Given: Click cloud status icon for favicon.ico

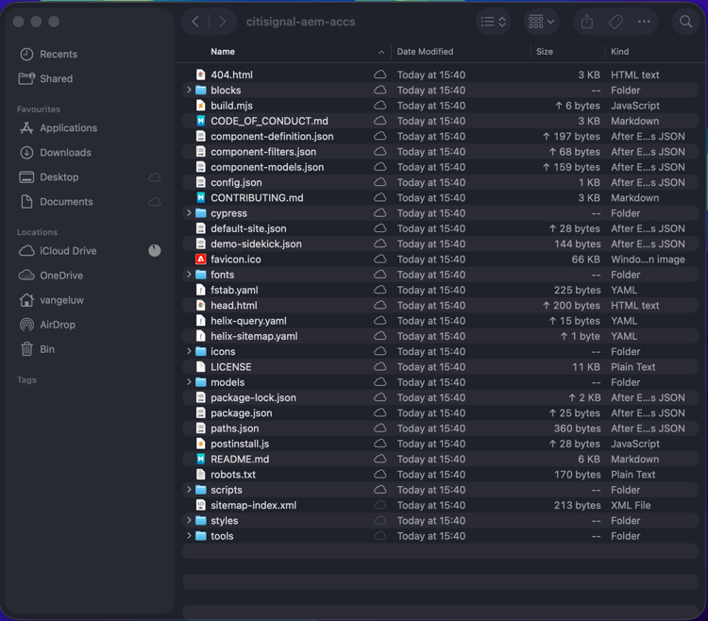Looking at the screenshot, I should tap(380, 259).
